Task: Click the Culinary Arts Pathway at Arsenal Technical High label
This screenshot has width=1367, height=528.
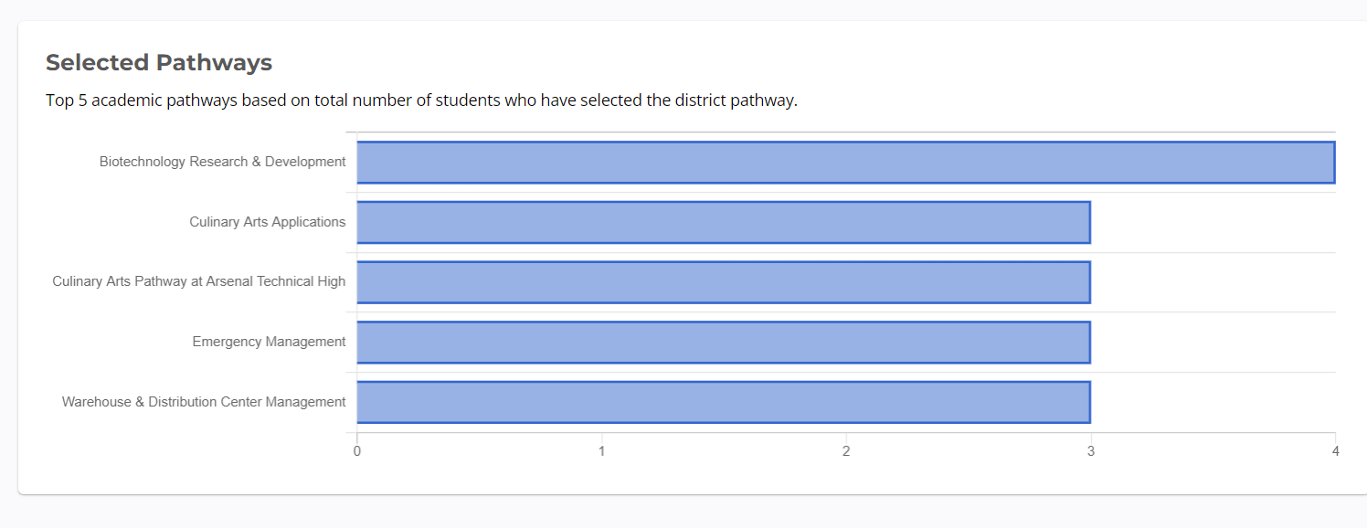Action: tap(198, 281)
